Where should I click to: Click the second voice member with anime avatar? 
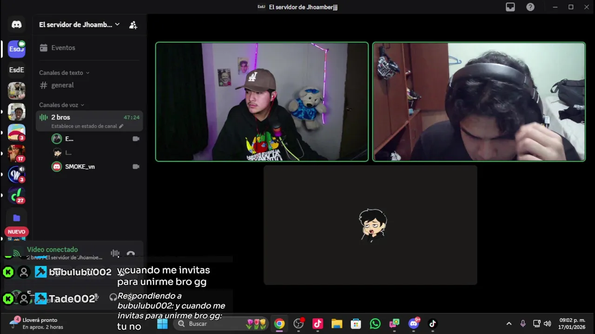point(57,153)
